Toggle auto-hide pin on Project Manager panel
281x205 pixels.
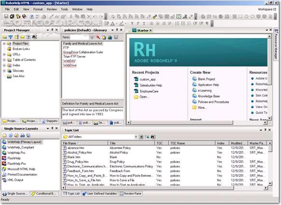52,30
